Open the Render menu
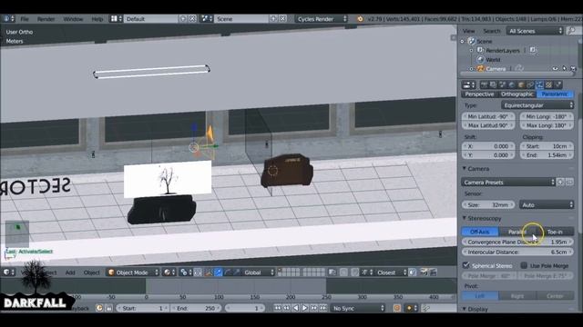 click(x=46, y=19)
